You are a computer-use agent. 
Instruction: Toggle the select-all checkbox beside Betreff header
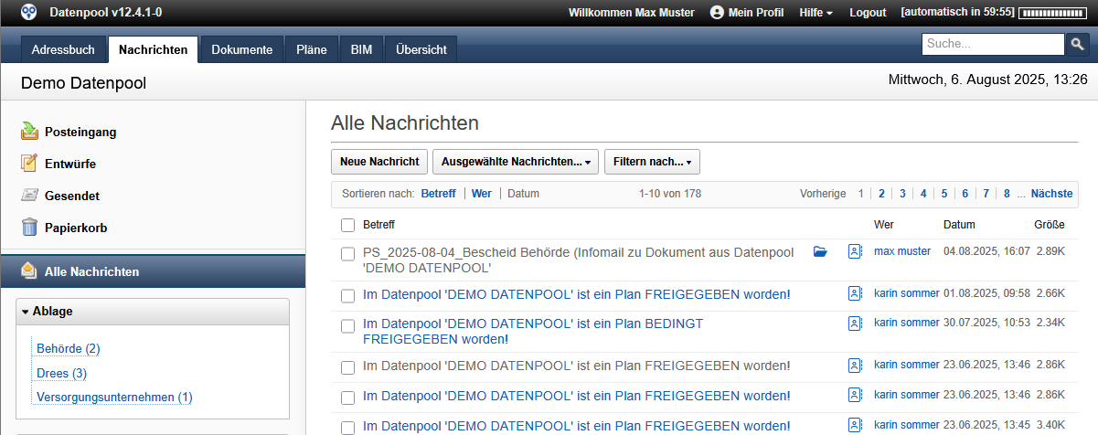[x=347, y=225]
